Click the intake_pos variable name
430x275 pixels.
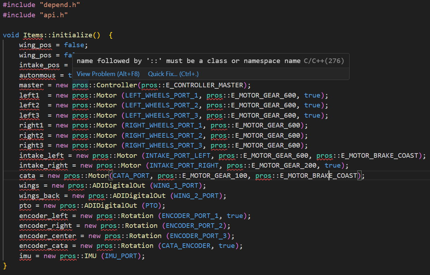point(40,65)
